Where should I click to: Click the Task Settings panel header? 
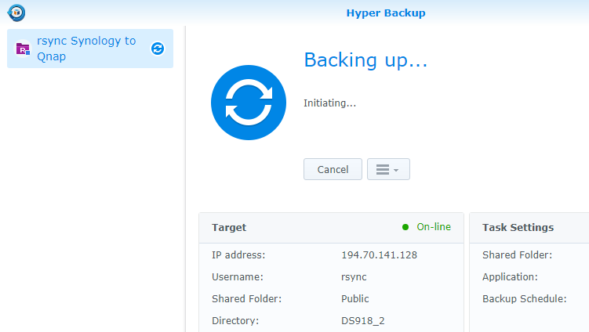pyautogui.click(x=529, y=227)
